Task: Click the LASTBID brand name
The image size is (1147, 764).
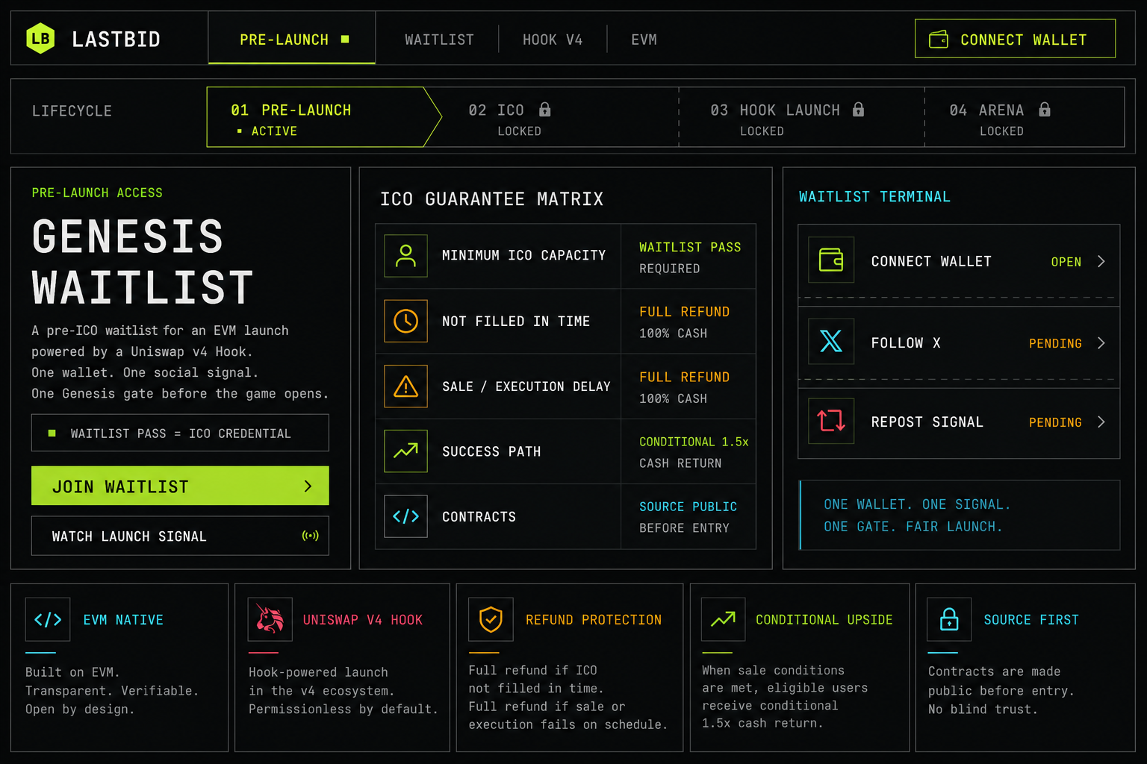Action: tap(116, 39)
